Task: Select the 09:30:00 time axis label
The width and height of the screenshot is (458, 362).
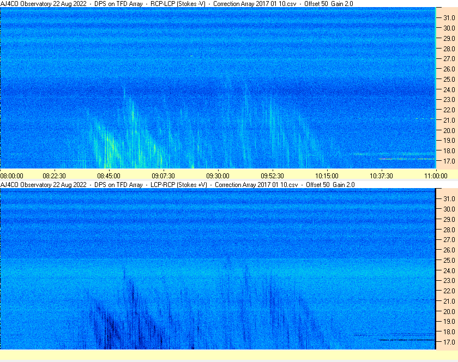Action: pos(218,176)
